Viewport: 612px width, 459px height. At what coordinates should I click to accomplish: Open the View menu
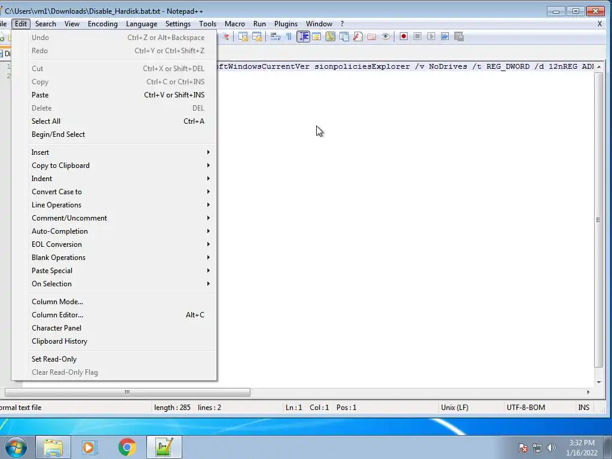tap(72, 24)
